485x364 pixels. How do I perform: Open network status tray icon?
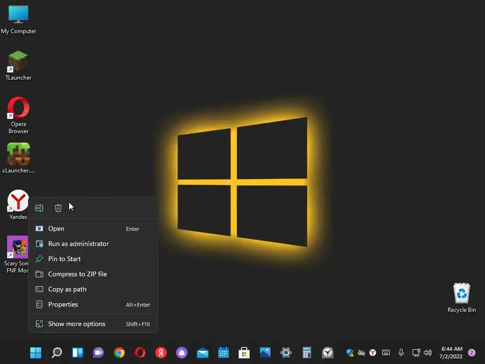pos(416,353)
